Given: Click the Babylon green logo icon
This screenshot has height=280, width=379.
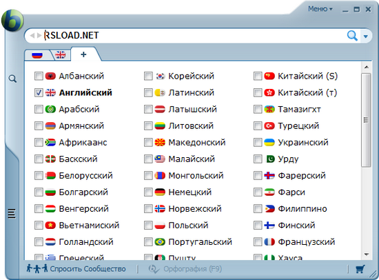Looking at the screenshot, I should click(12, 21).
